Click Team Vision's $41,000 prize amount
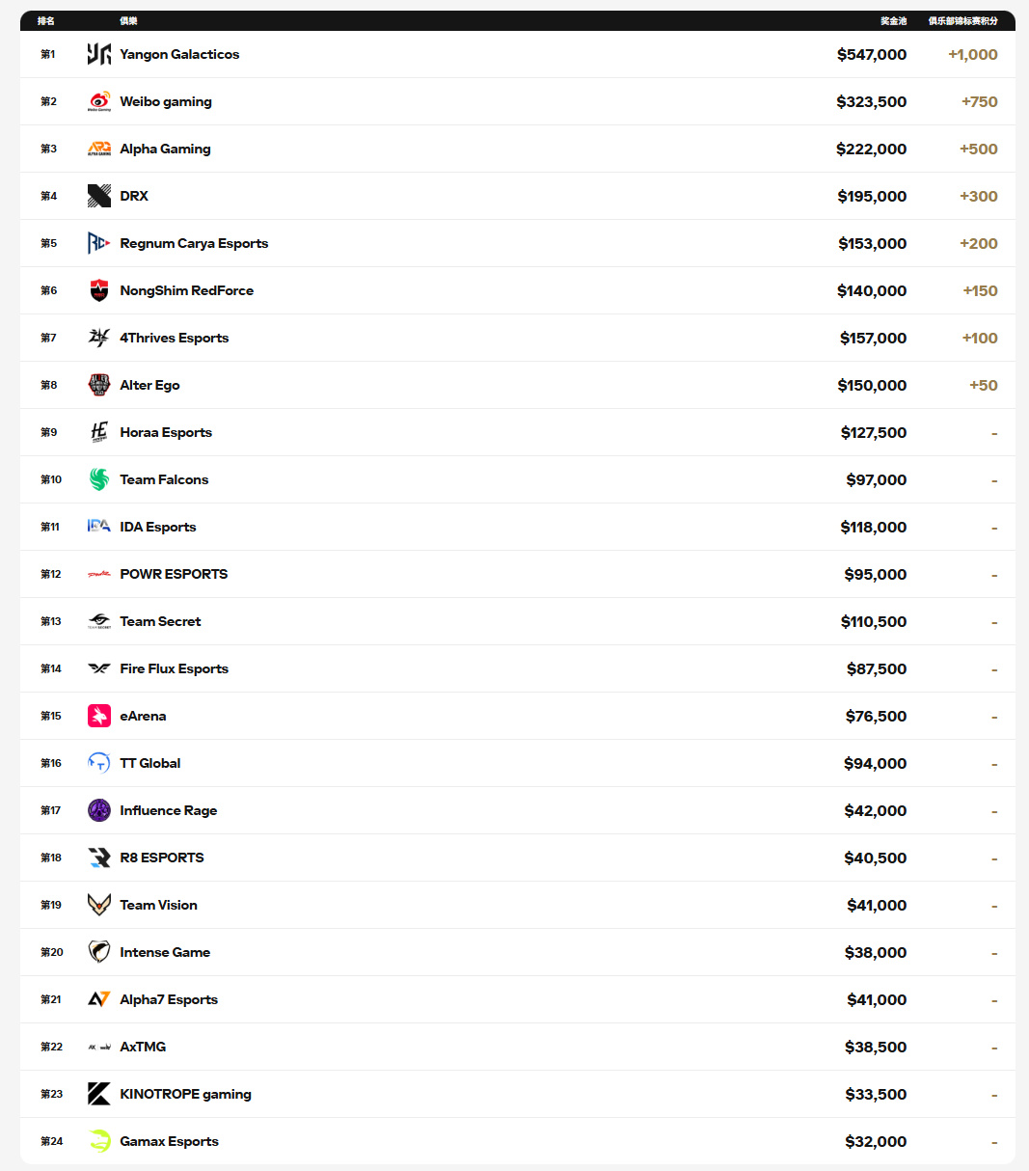The height and width of the screenshot is (1171, 1029). coord(877,905)
